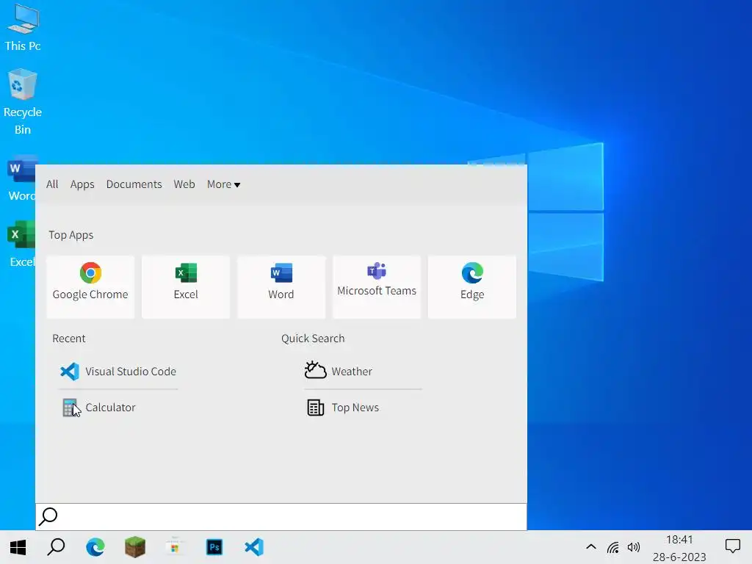752x564 pixels.
Task: Open Visual Studio Code from Recent
Action: pos(118,371)
